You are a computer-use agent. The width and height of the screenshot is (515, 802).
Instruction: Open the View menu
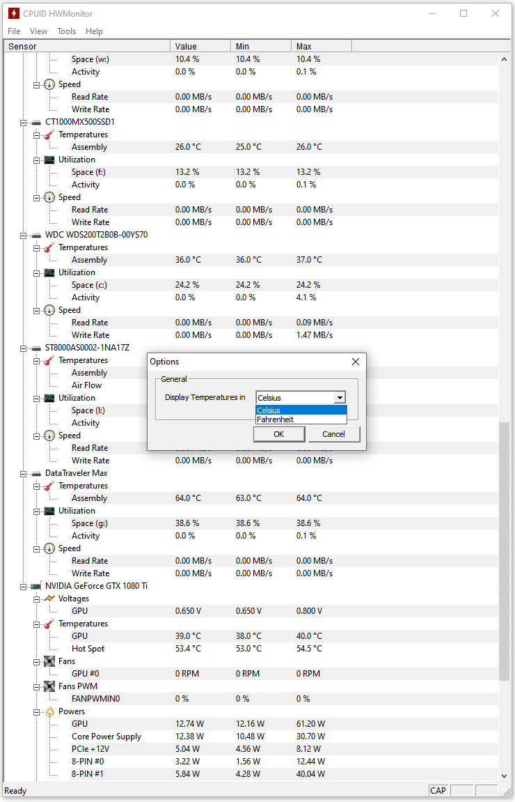[38, 31]
